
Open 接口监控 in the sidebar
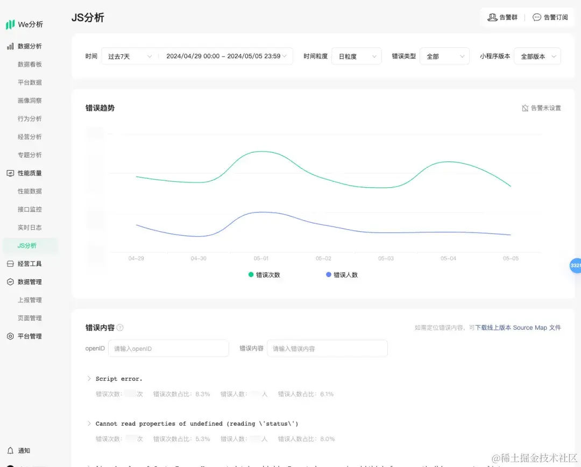[30, 209]
